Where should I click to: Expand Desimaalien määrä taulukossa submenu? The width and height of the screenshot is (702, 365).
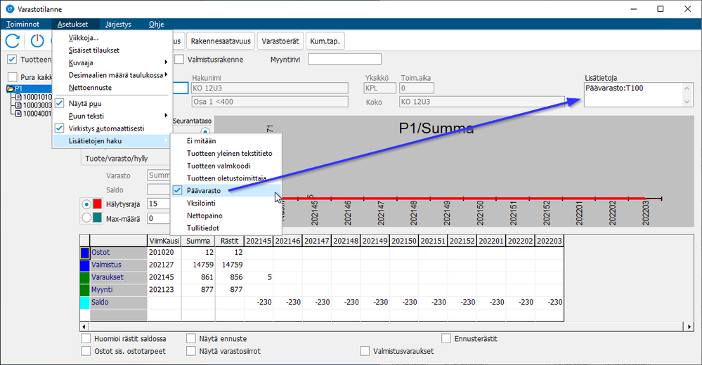112,75
